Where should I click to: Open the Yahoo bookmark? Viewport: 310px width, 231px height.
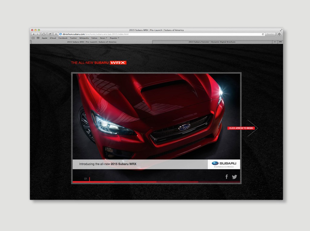(94, 38)
